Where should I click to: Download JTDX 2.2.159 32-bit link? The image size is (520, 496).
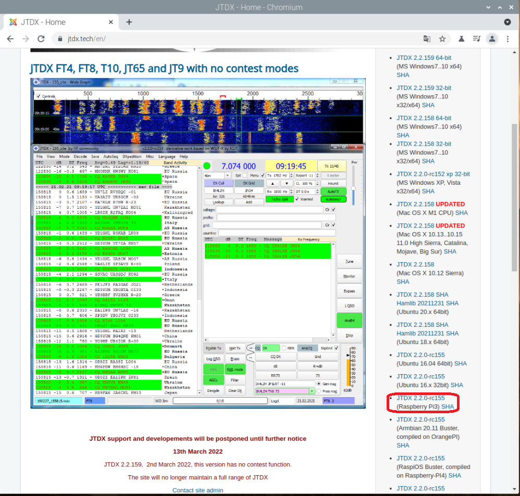tap(424, 88)
